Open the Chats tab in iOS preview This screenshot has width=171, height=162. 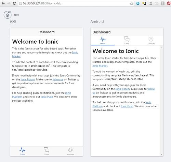click(47, 151)
